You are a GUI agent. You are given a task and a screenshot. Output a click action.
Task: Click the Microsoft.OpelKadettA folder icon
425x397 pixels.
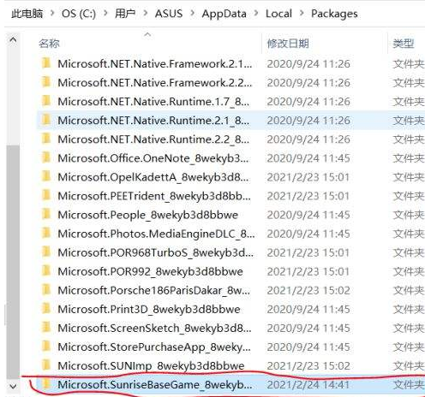pyautogui.click(x=46, y=176)
